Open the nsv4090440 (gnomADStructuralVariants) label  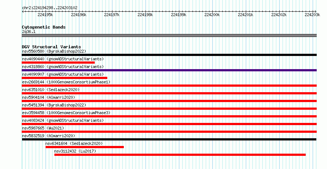tap(63, 59)
